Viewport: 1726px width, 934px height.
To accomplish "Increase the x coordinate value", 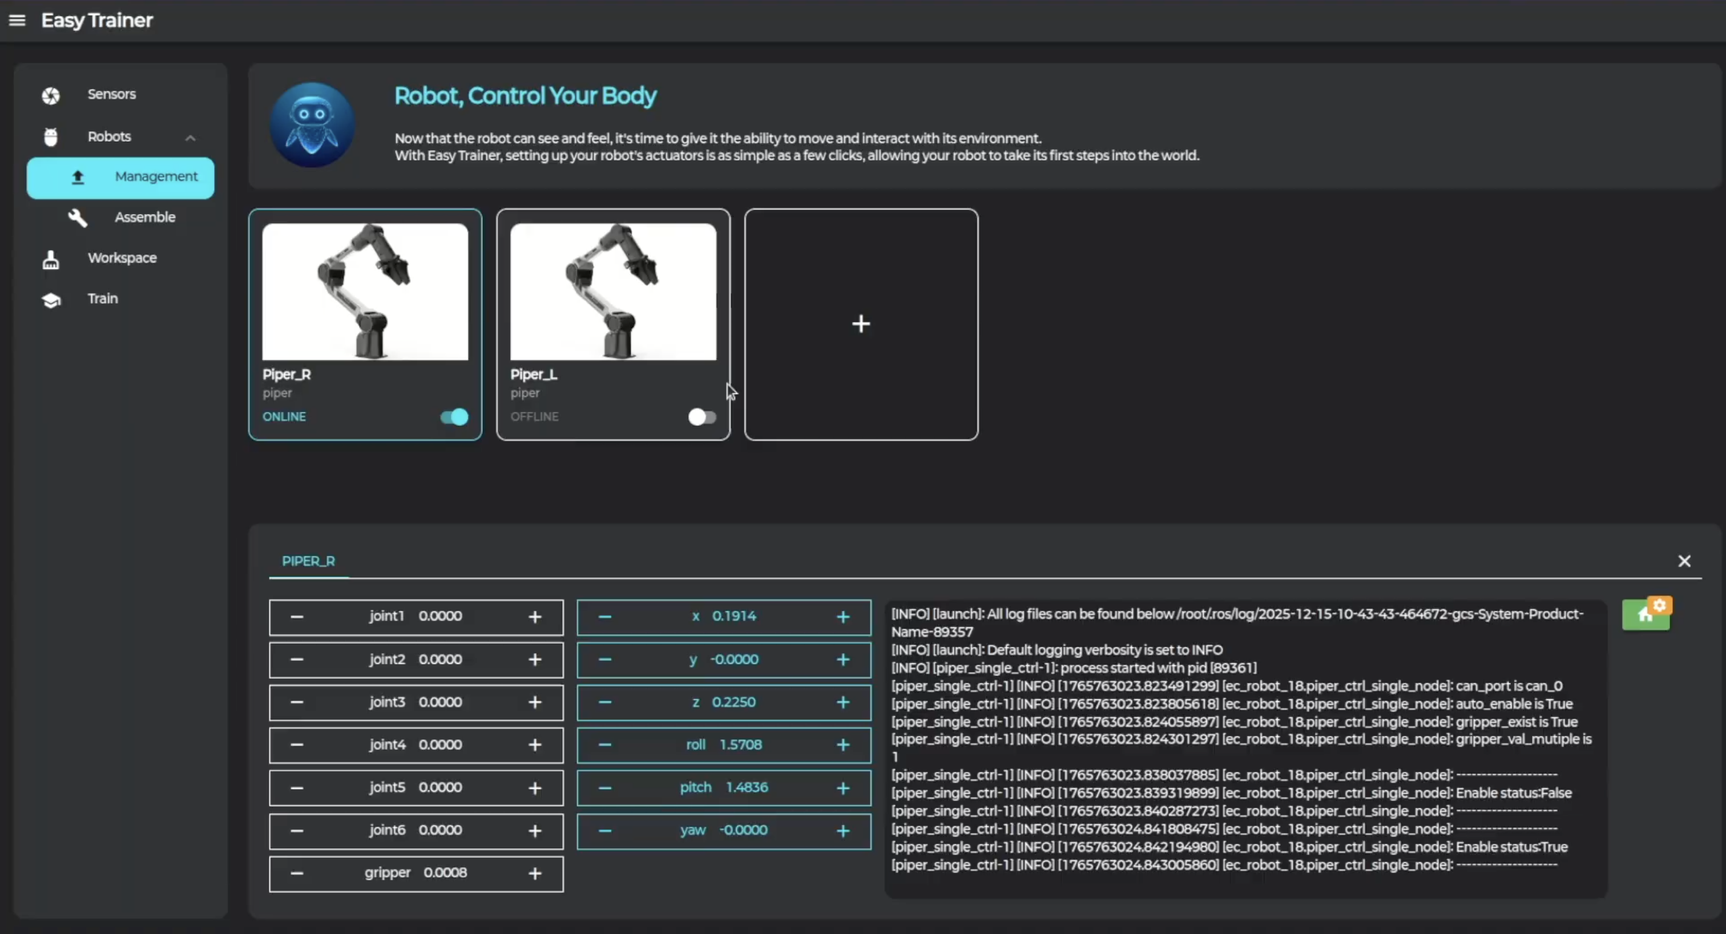I will pyautogui.click(x=843, y=617).
